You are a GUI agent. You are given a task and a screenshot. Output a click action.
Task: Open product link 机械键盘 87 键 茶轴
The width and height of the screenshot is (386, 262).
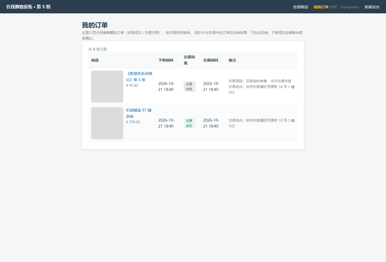point(139,113)
